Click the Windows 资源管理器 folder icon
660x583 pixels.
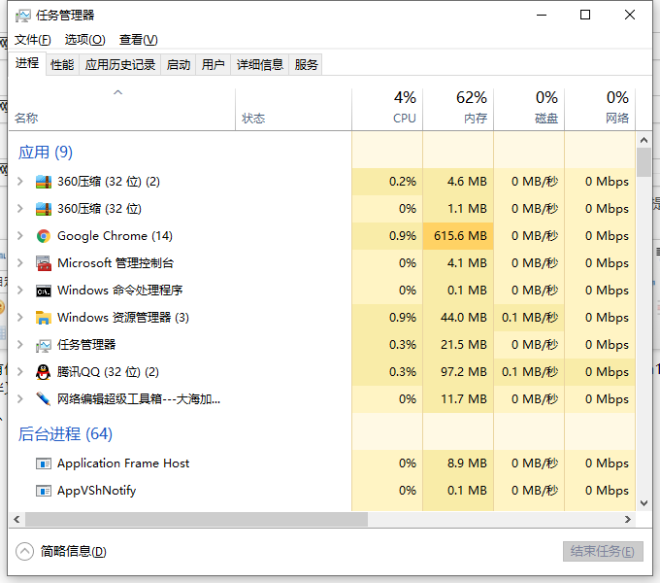(x=43, y=318)
